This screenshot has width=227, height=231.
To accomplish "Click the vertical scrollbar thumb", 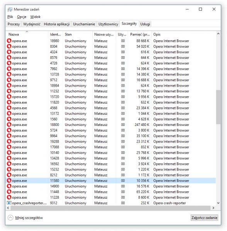I will [x=218, y=107].
